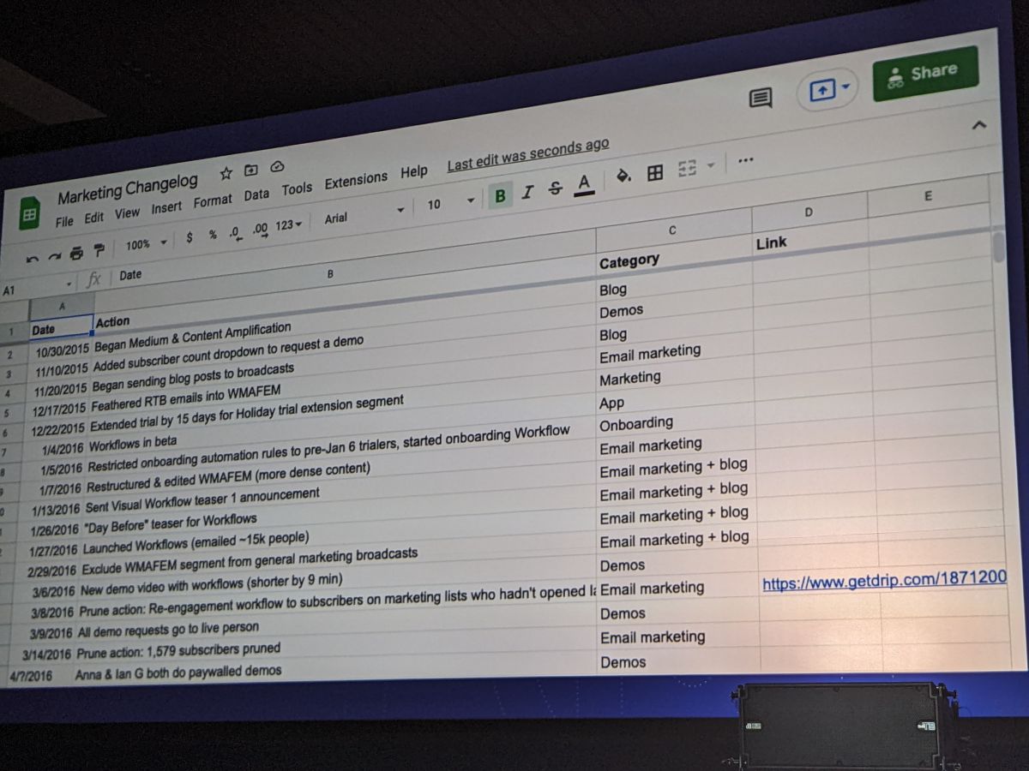1029x771 pixels.
Task: Select cell 'Prune action: 1,579 subscribers pruned'
Action: [x=178, y=652]
